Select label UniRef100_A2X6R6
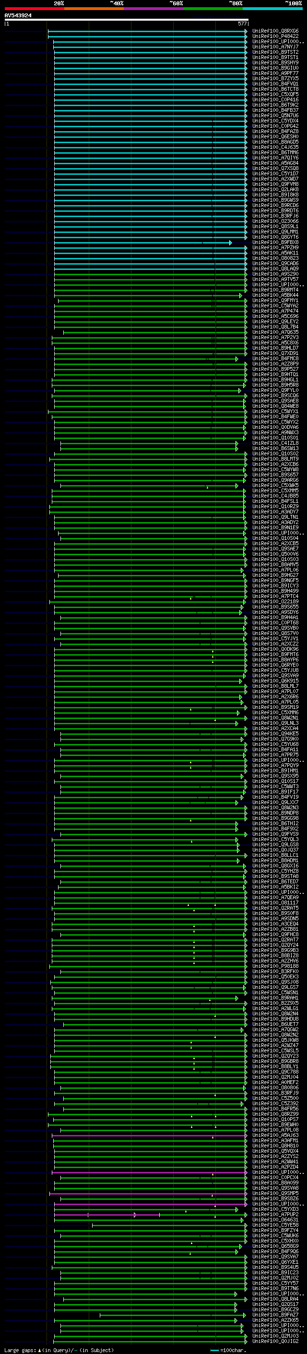The height and width of the screenshot is (1354, 307). (x=275, y=696)
